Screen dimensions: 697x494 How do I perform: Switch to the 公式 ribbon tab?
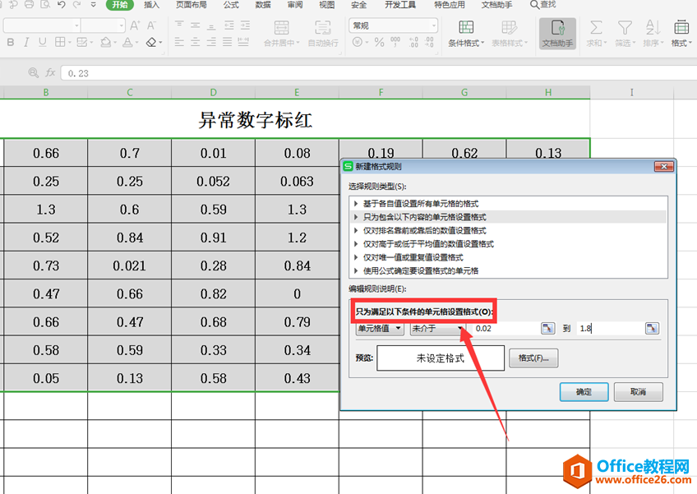click(231, 4)
